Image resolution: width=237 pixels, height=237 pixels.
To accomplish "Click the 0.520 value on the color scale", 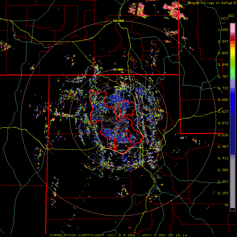I will pos(223,135).
